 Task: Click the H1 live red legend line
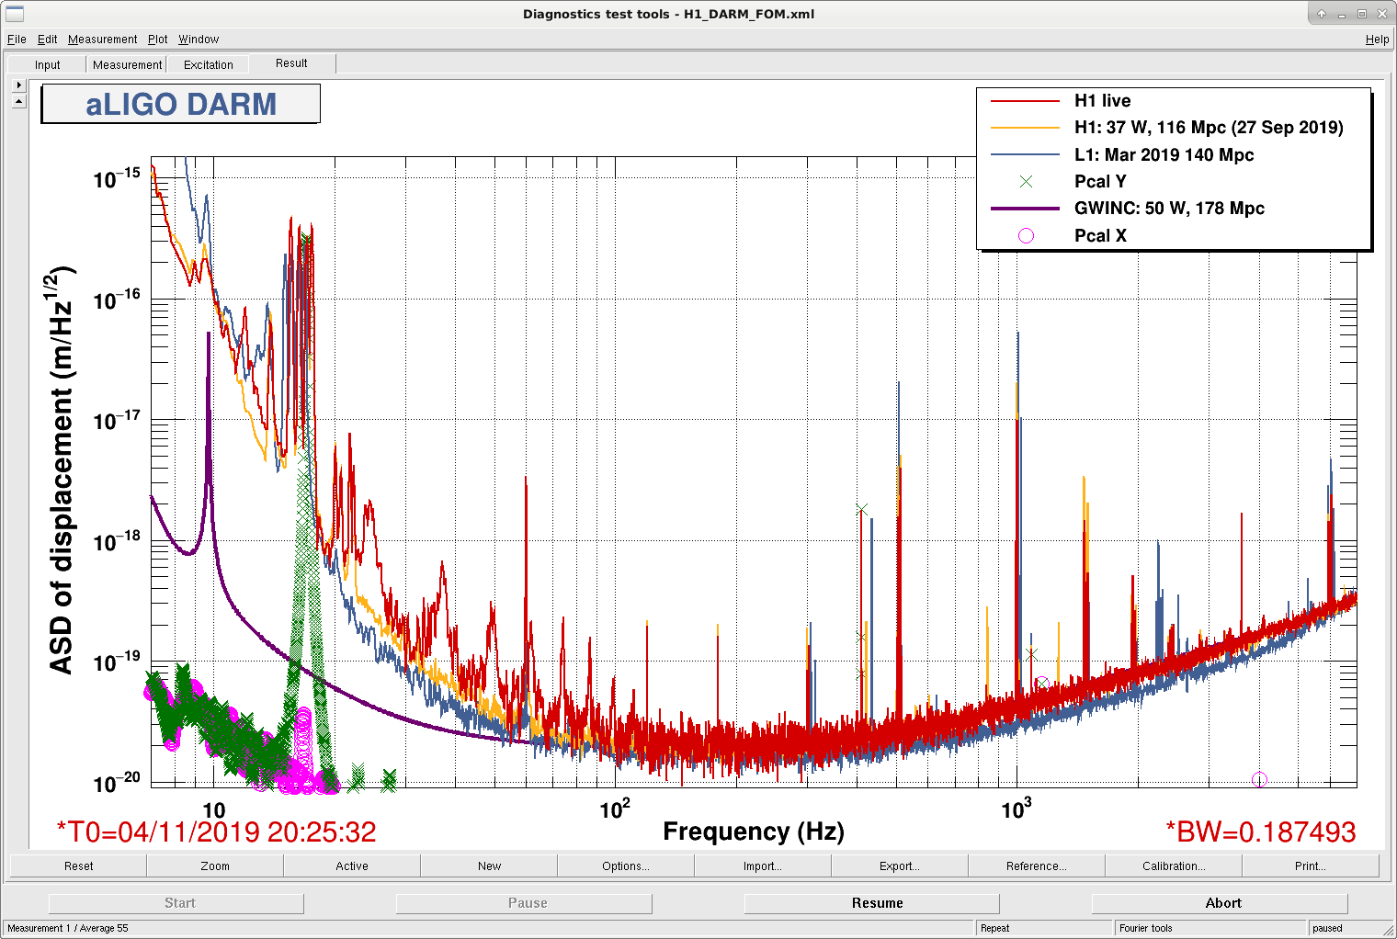[1025, 100]
